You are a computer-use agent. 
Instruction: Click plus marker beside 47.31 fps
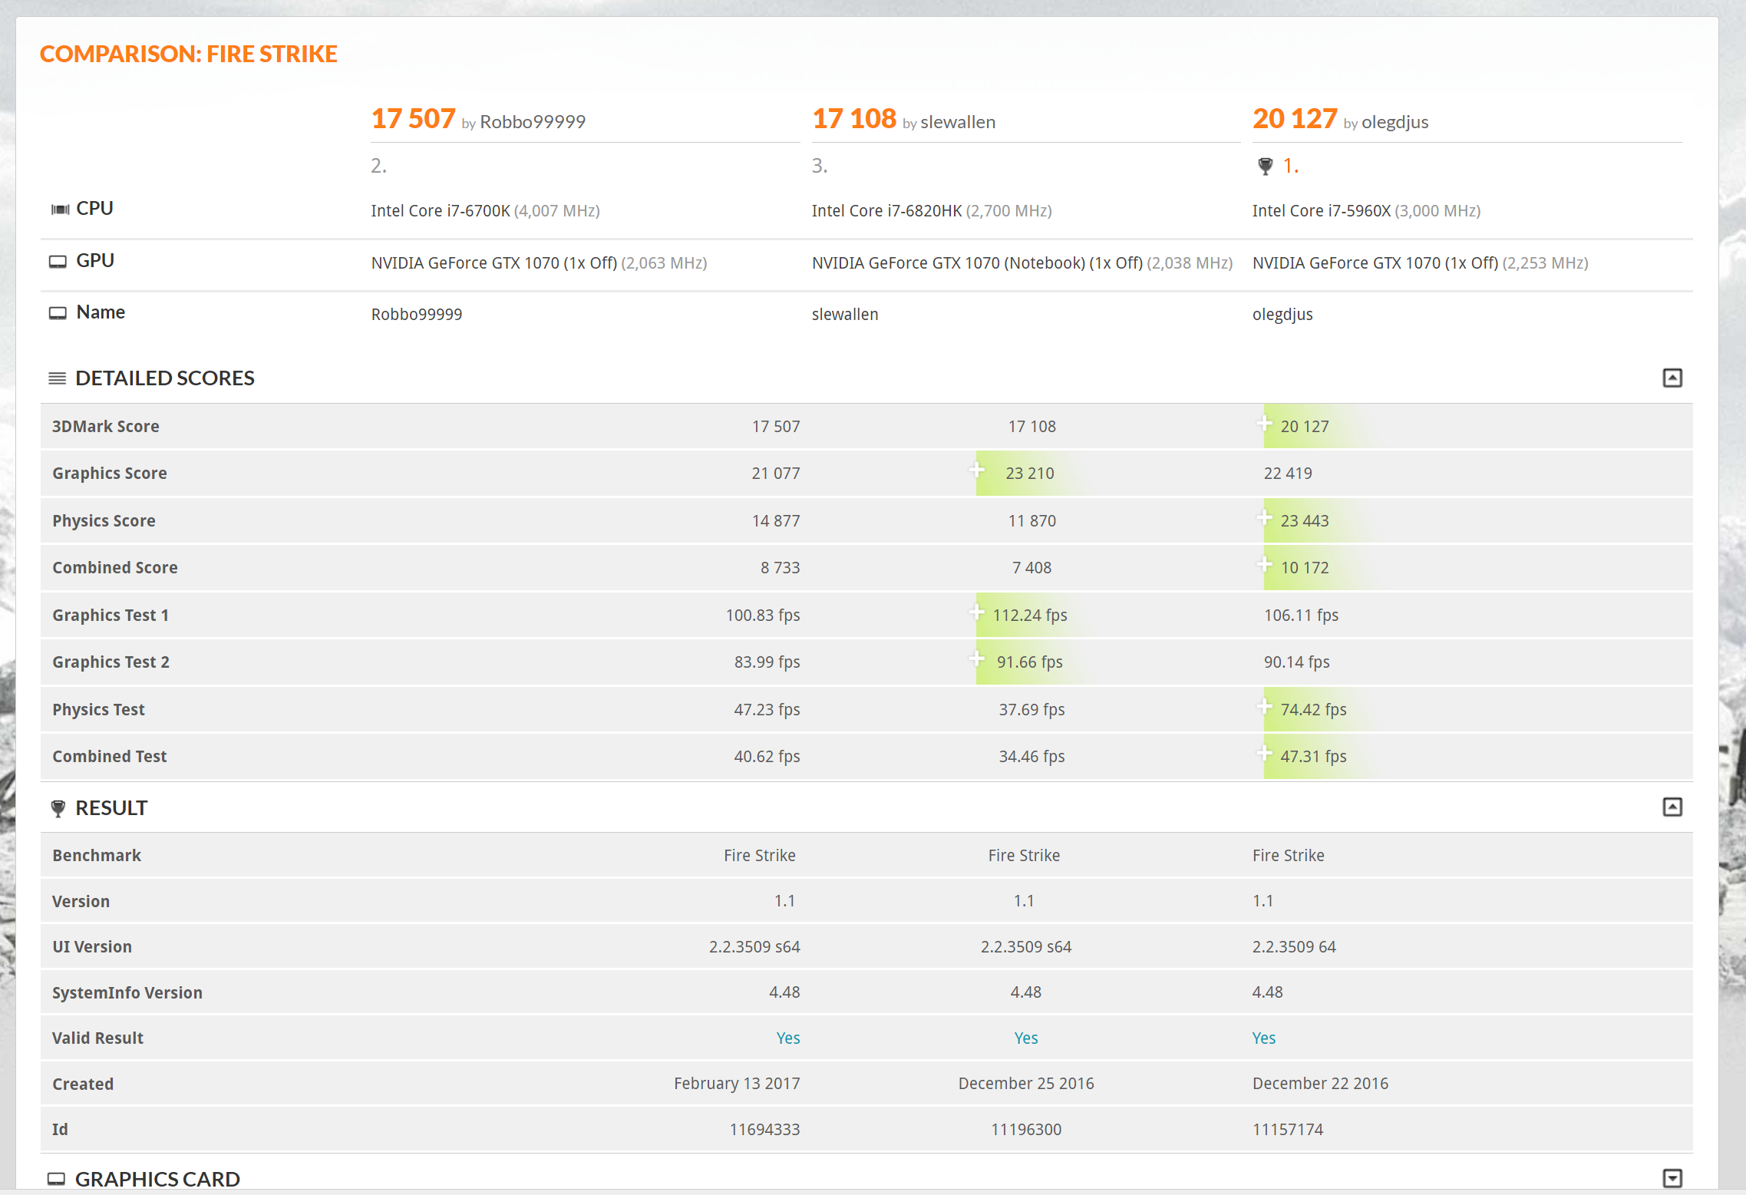(1264, 753)
